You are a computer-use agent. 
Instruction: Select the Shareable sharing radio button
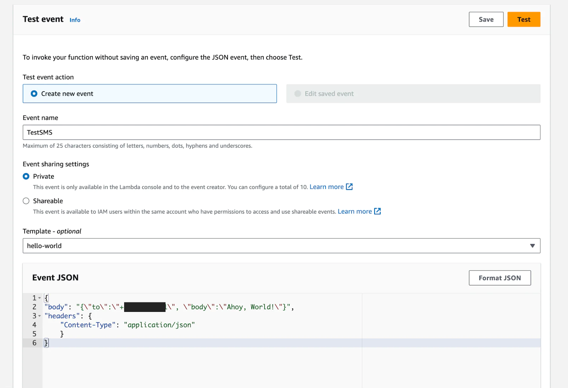point(26,201)
